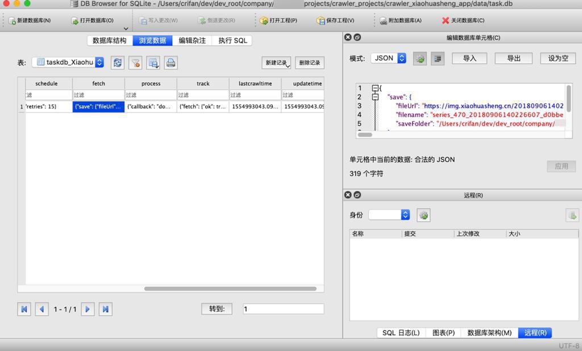
Task: Click Revert Changes toolbar button
Action: (217, 20)
